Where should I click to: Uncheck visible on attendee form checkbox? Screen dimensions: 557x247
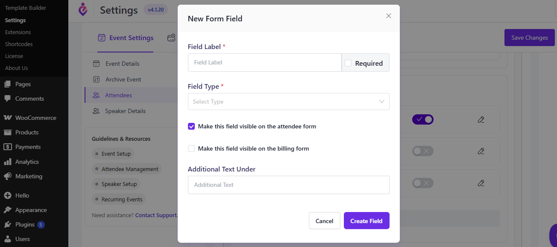(191, 126)
